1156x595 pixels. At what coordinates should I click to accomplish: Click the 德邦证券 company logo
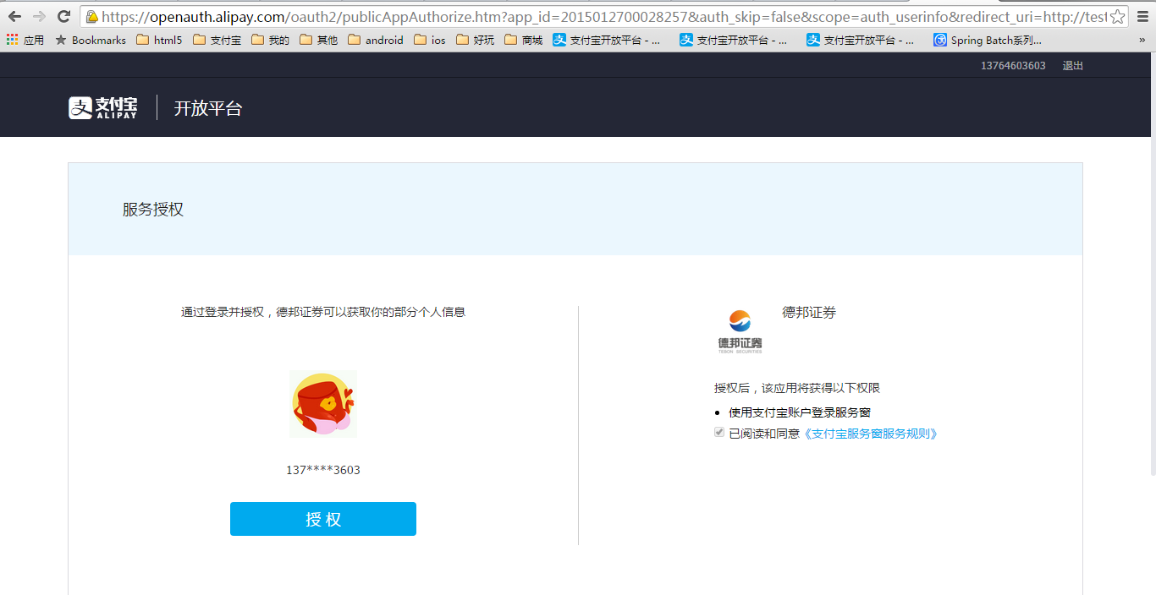point(740,331)
